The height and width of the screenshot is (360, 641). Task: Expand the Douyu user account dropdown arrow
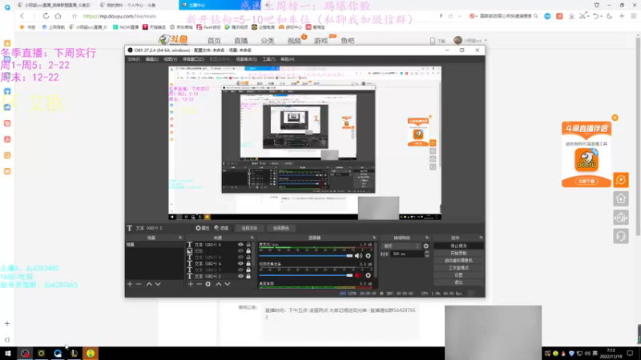click(x=486, y=41)
